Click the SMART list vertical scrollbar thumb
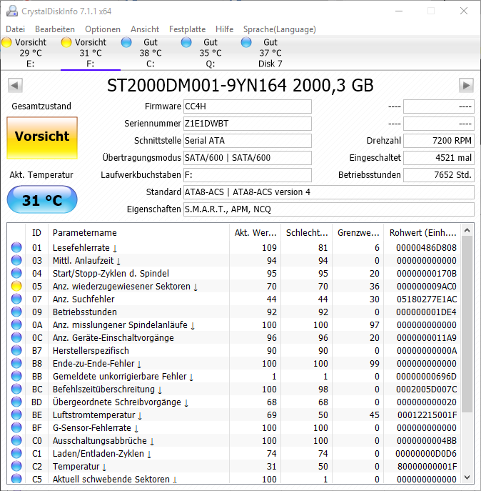 467,324
